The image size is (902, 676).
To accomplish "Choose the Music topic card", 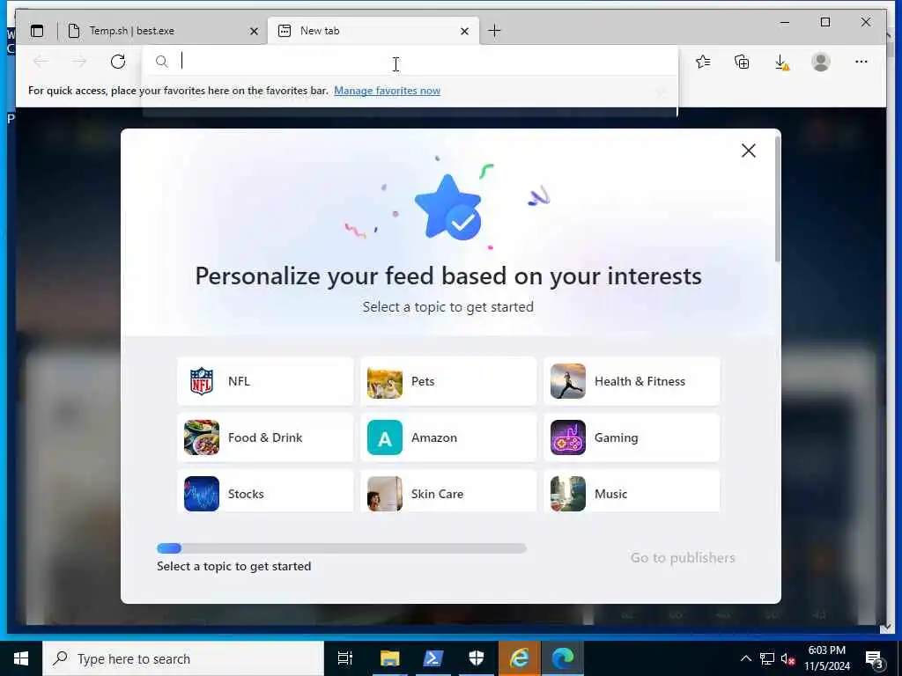I will click(x=632, y=491).
